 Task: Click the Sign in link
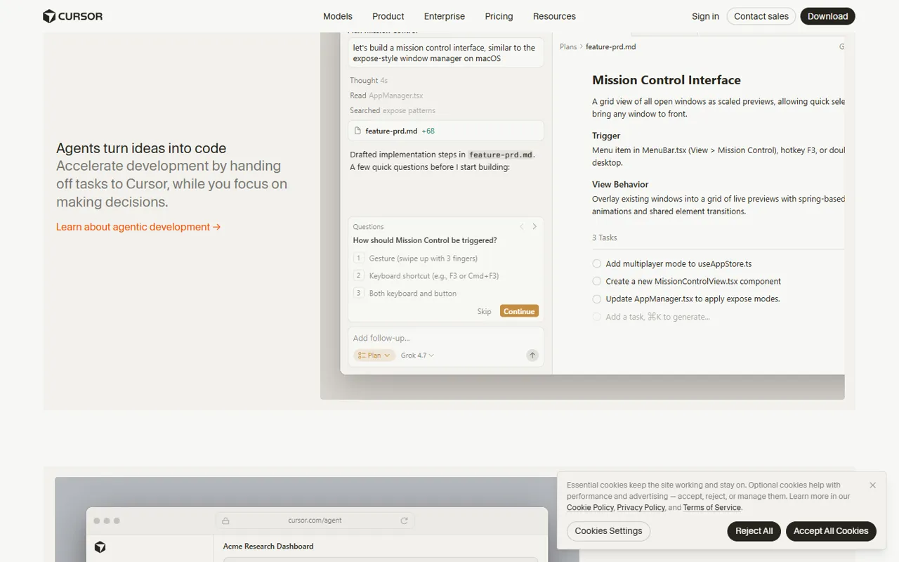pyautogui.click(x=705, y=16)
